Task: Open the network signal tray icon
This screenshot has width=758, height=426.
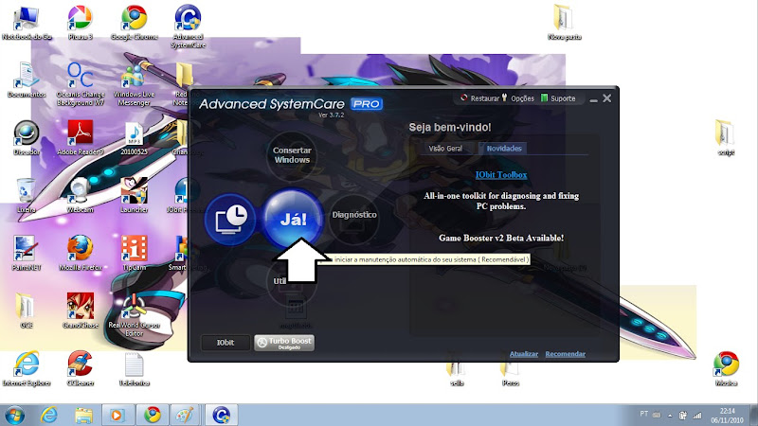Action: 697,415
